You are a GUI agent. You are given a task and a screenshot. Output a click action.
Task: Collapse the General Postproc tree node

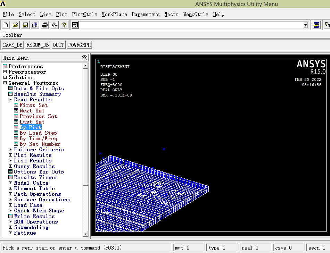(5, 83)
